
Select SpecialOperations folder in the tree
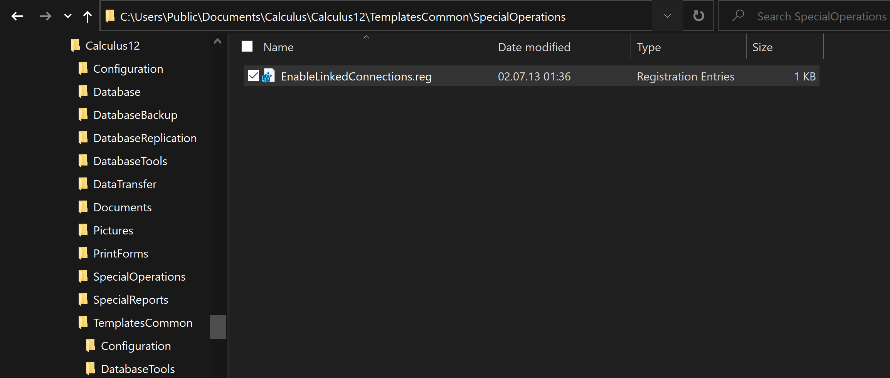139,276
